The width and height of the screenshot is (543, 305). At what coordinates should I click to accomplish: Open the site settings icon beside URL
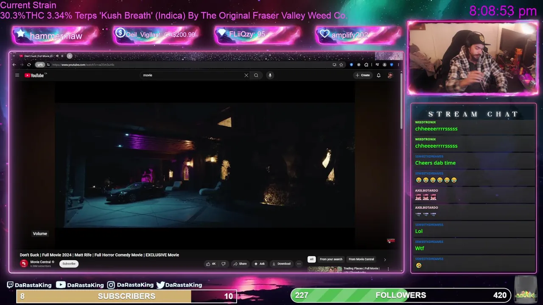(x=48, y=65)
